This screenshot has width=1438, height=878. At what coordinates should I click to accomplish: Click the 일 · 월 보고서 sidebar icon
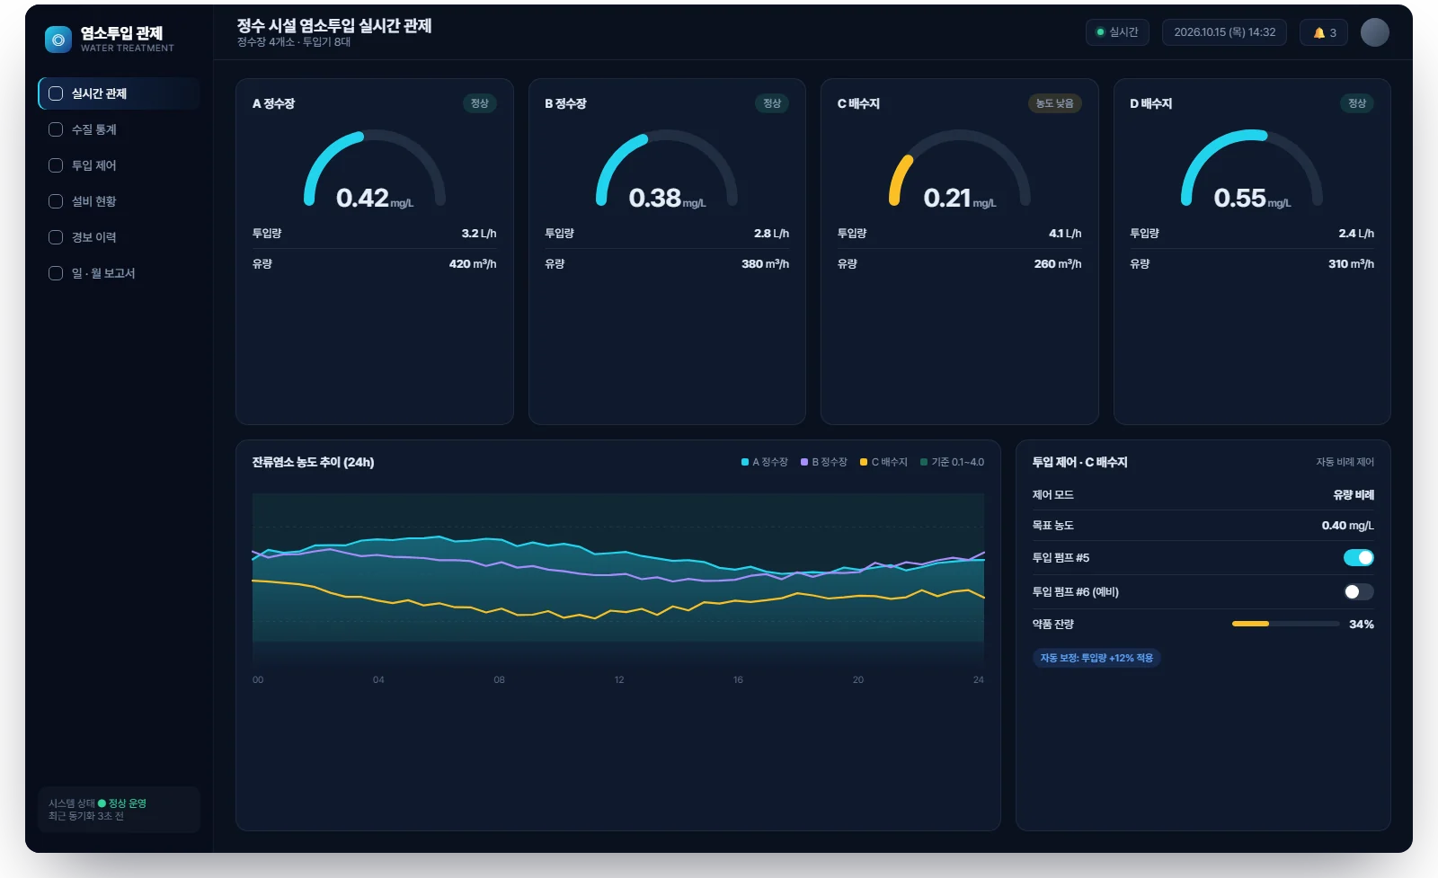56,273
